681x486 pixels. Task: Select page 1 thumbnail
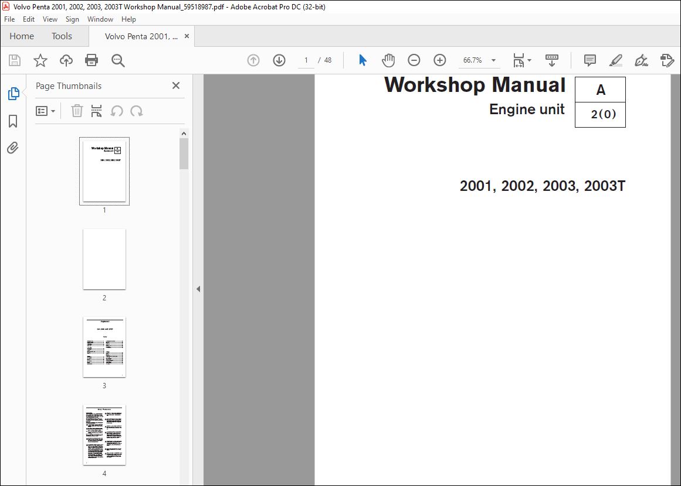pos(104,171)
